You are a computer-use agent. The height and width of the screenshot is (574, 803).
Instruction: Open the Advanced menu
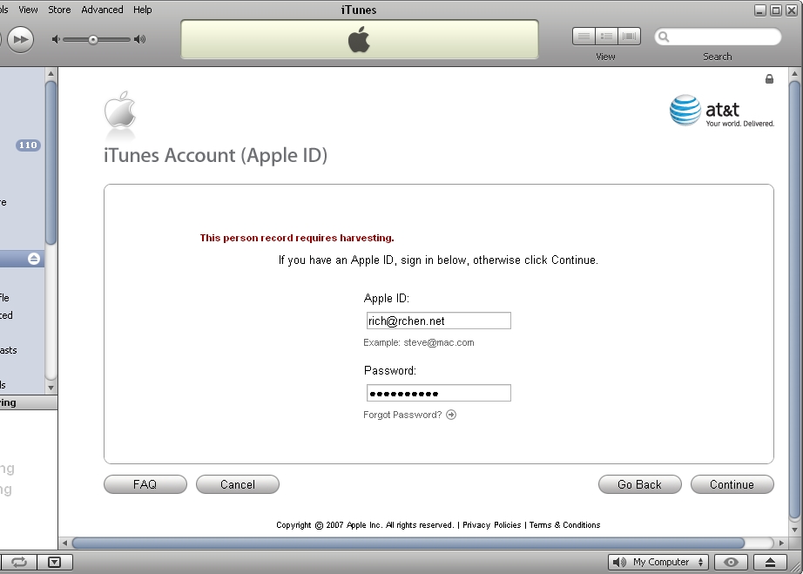click(102, 10)
